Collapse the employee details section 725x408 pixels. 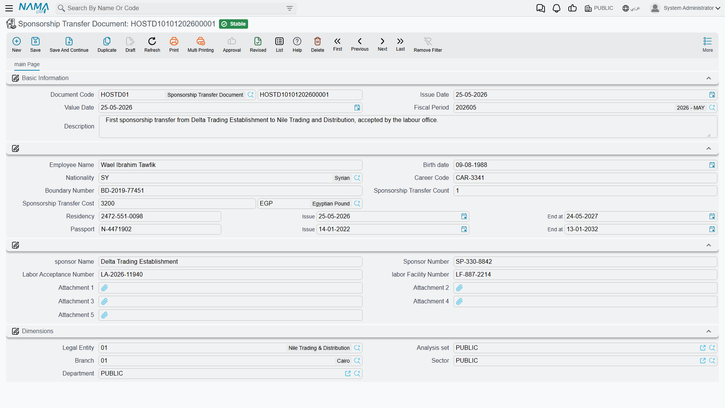click(709, 148)
